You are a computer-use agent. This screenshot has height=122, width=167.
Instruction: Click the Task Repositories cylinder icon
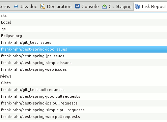point(137,6)
